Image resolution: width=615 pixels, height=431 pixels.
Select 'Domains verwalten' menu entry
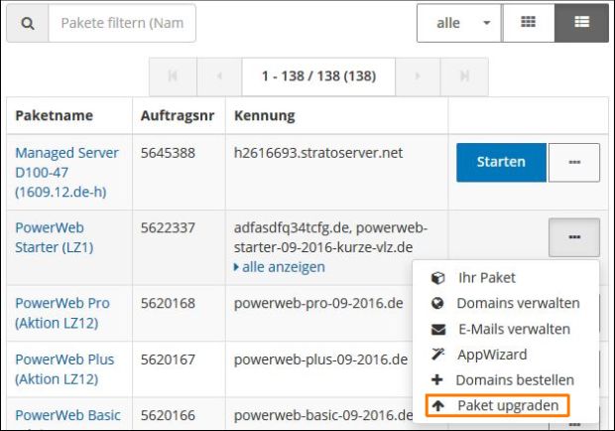506,304
